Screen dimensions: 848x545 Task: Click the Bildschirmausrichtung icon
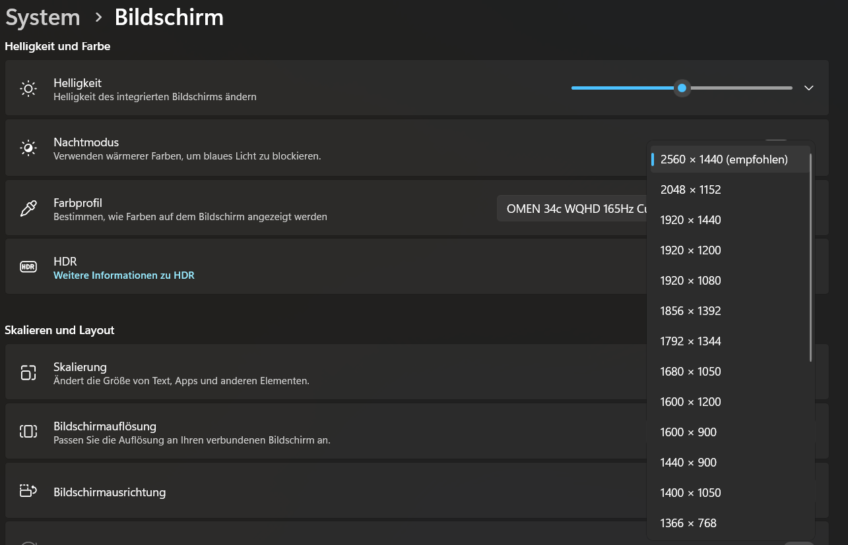(x=28, y=492)
